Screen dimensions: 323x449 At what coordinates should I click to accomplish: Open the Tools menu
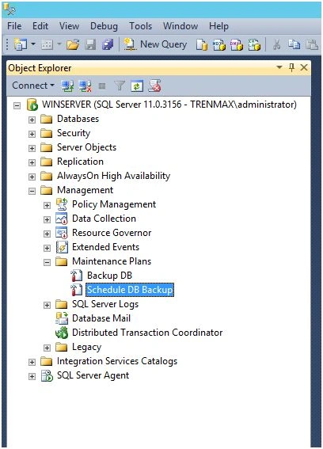point(140,26)
